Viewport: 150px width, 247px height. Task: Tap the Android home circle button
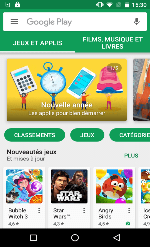75,238
